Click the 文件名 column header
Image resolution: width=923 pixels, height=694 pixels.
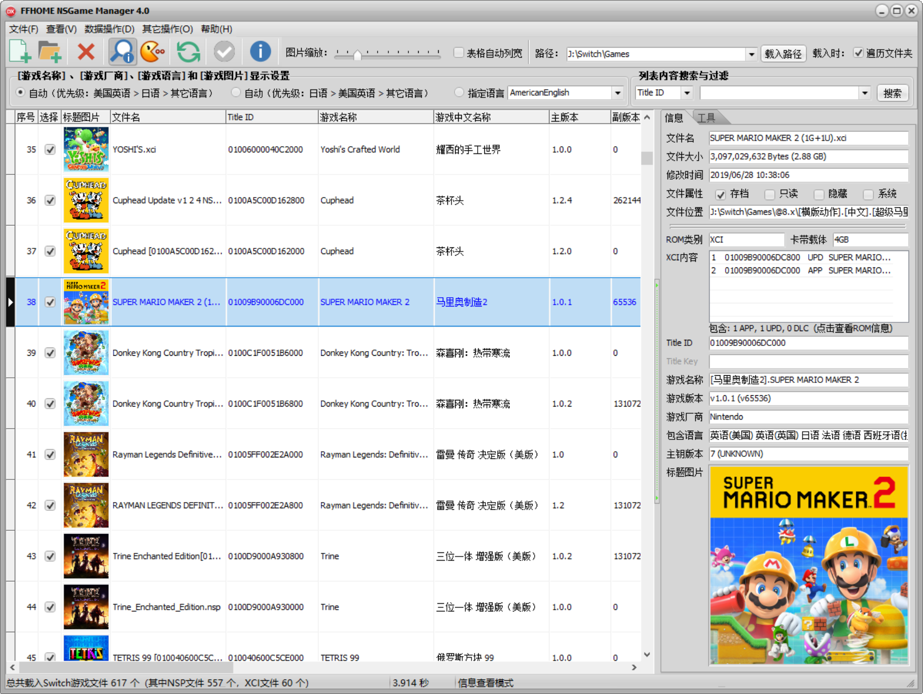(x=168, y=118)
